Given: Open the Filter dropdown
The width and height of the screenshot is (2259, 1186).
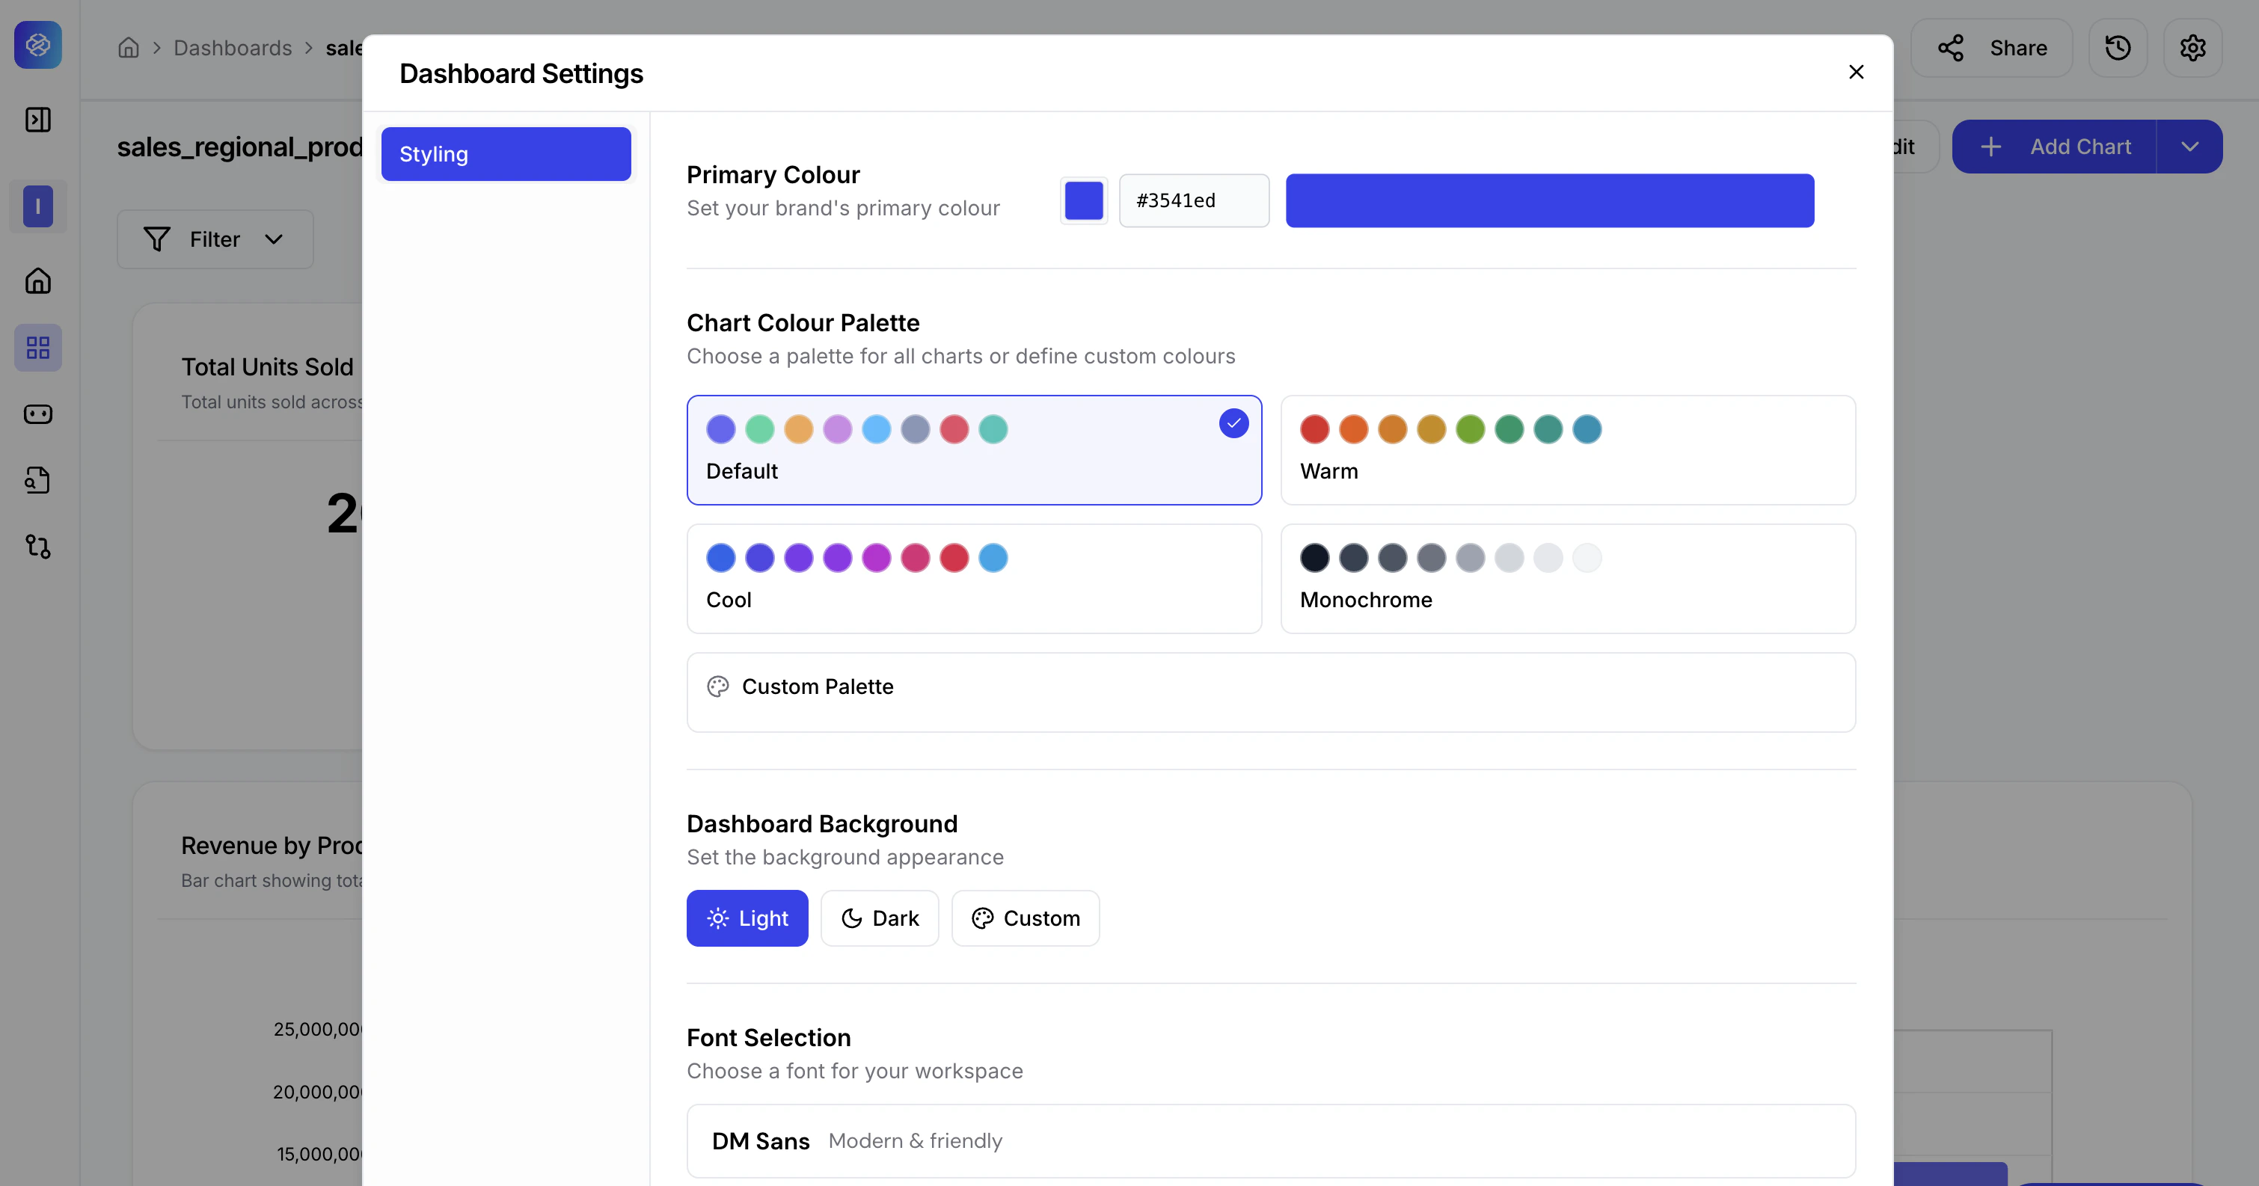Looking at the screenshot, I should coord(215,239).
